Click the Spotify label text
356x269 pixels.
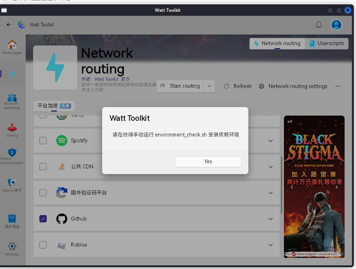79,141
